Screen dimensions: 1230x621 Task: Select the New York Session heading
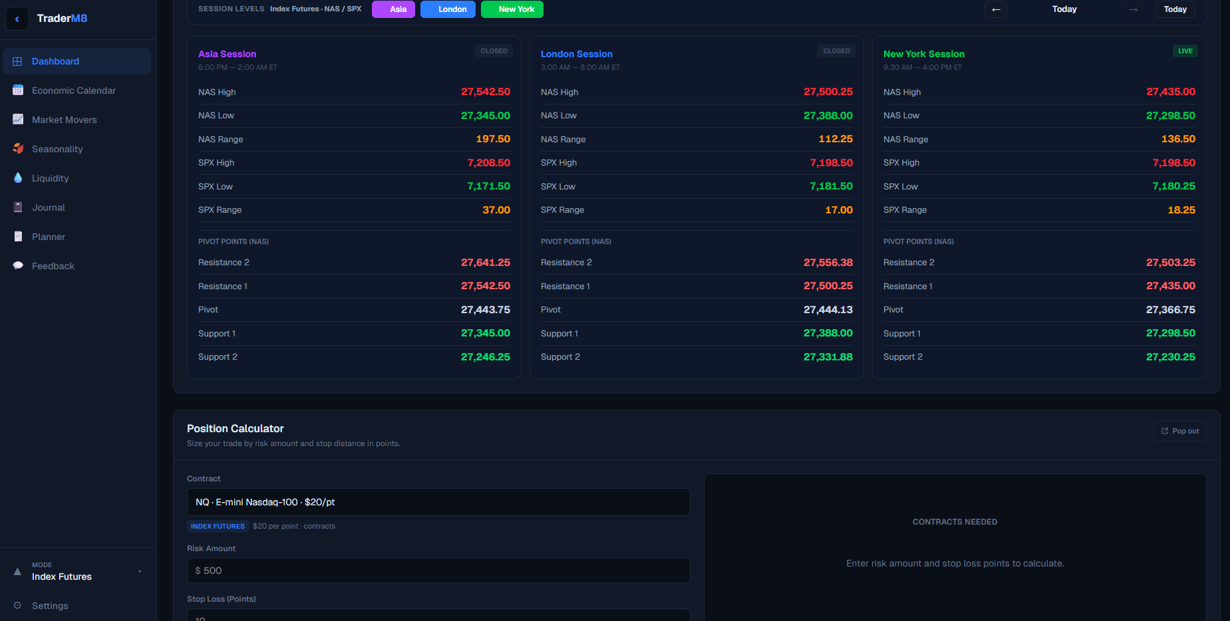(924, 54)
